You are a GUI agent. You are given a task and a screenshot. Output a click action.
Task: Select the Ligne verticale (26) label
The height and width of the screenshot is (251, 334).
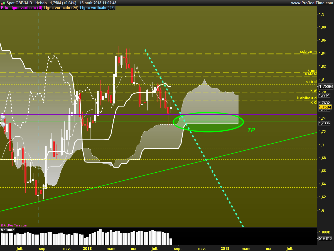click(61, 8)
